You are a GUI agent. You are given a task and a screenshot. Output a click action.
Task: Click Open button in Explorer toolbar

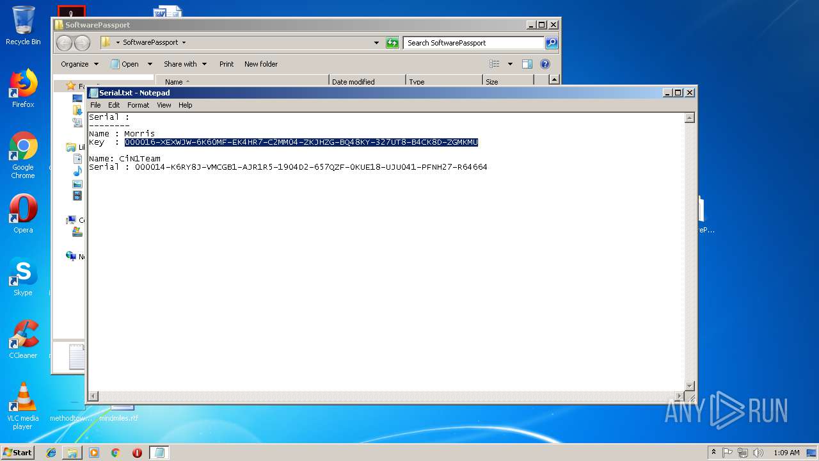click(x=125, y=64)
